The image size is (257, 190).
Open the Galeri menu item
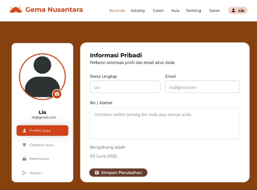(x=158, y=11)
